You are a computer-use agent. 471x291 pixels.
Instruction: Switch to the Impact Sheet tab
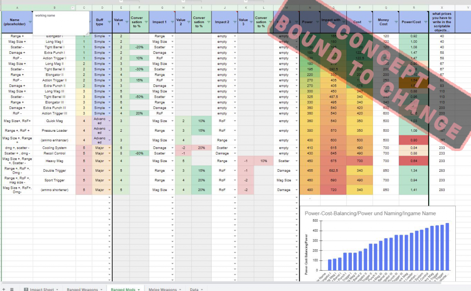[x=41, y=288]
